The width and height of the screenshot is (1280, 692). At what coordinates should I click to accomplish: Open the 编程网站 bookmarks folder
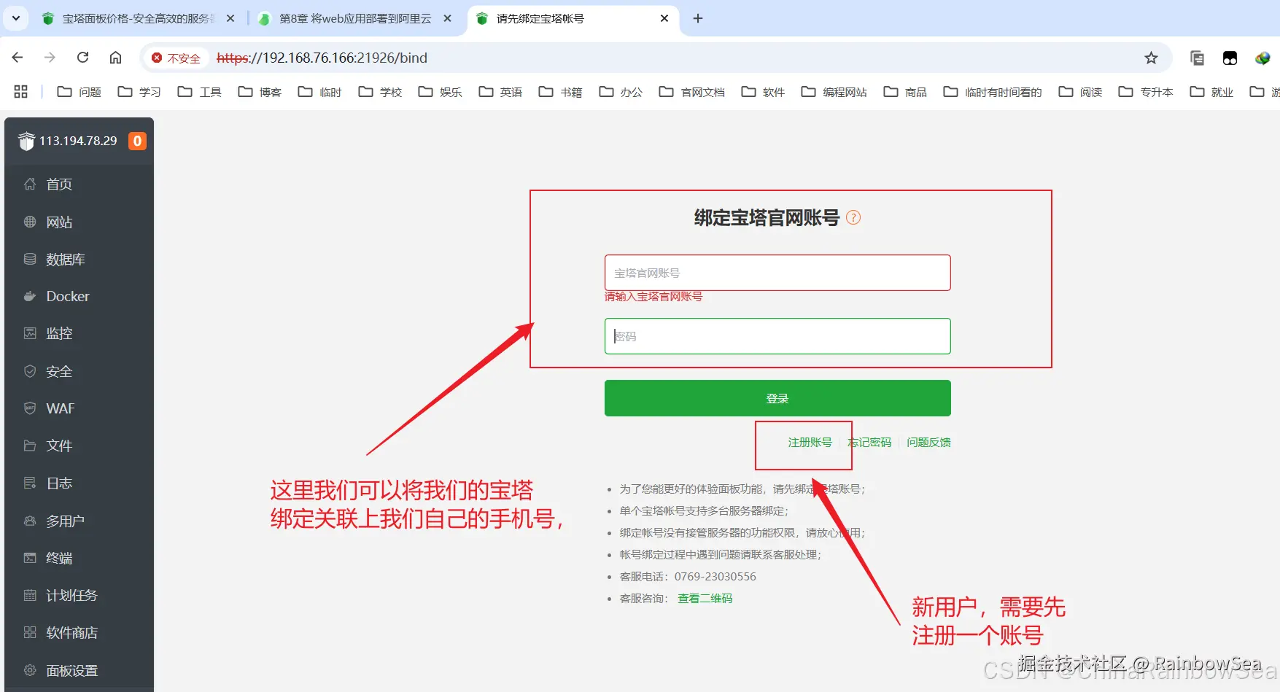coord(845,92)
